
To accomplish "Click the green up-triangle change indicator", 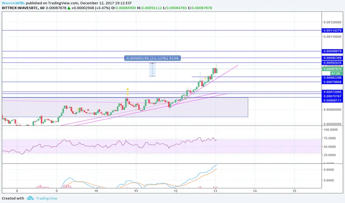I will [x=69, y=8].
